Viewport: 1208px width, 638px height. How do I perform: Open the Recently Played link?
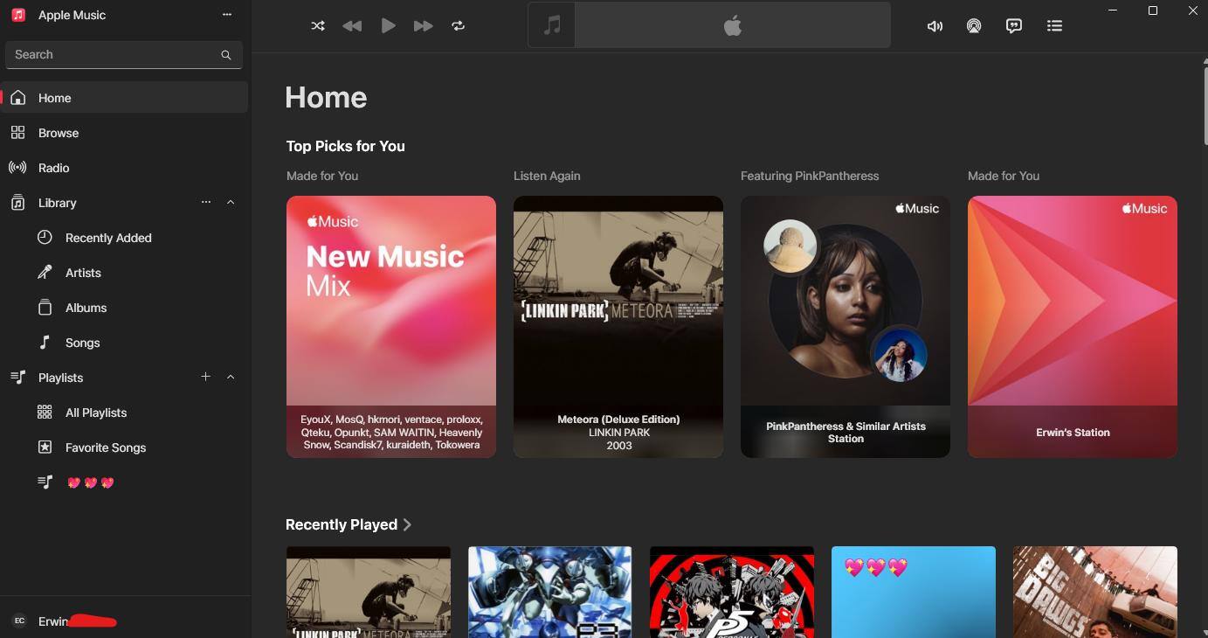coord(348,524)
